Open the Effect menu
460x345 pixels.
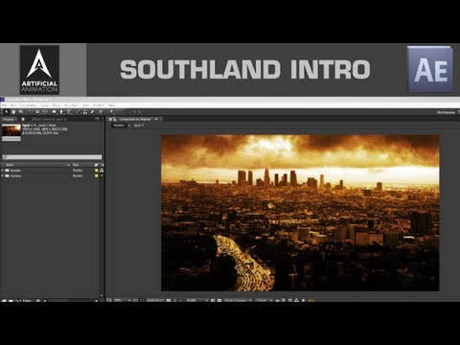[x=57, y=105]
